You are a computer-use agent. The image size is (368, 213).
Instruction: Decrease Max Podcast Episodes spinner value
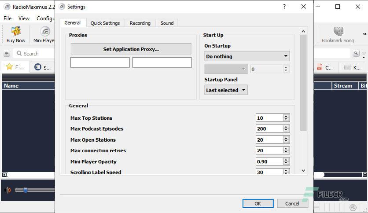coord(286,130)
